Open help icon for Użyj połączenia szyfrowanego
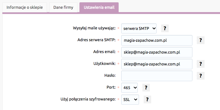 (147, 99)
